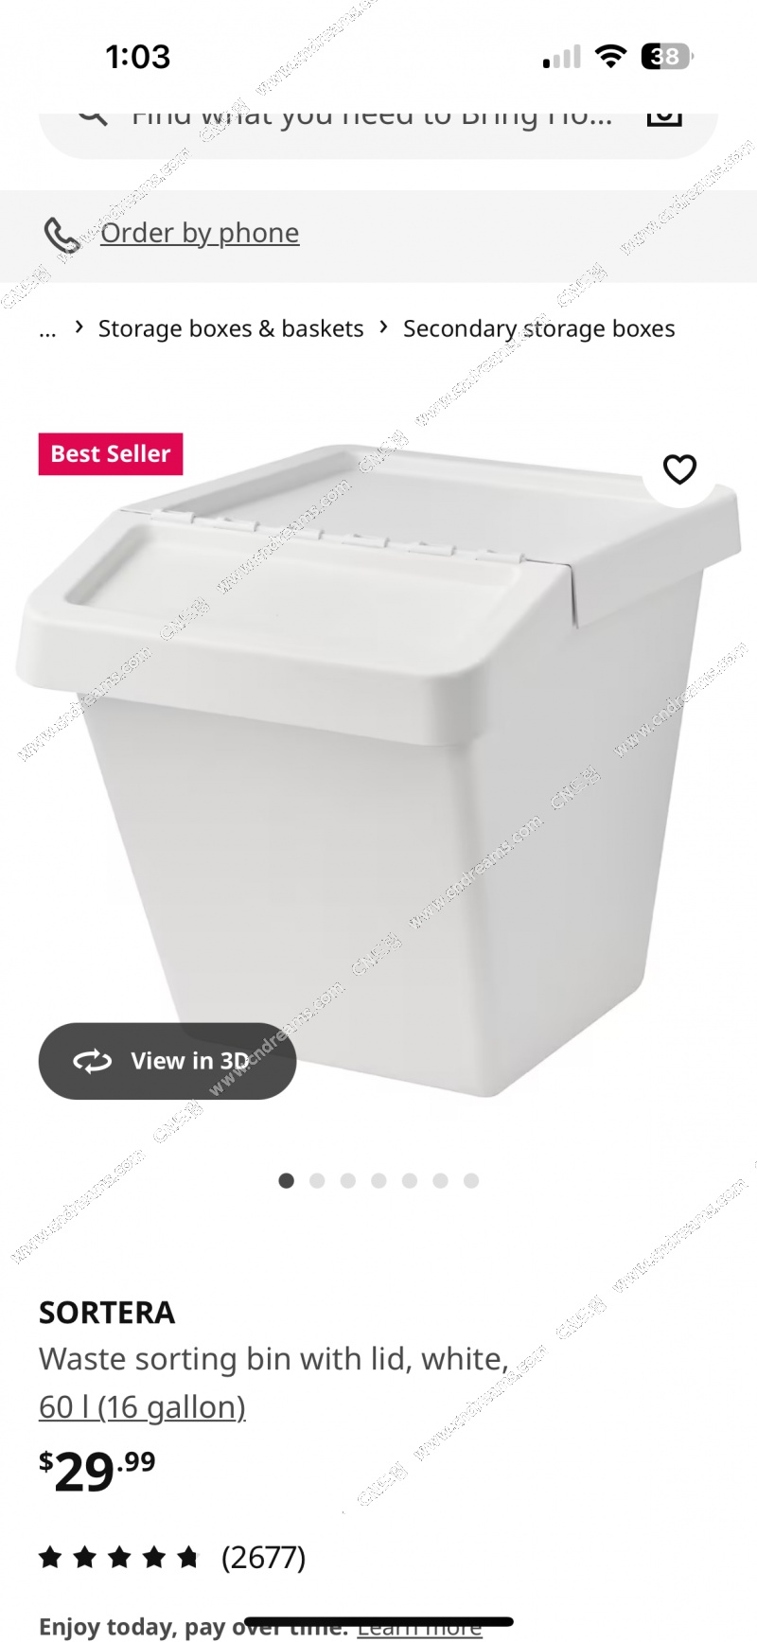Tap the Wi-Fi status icon
Viewport: 757px width, 1642px height.
pos(611,57)
